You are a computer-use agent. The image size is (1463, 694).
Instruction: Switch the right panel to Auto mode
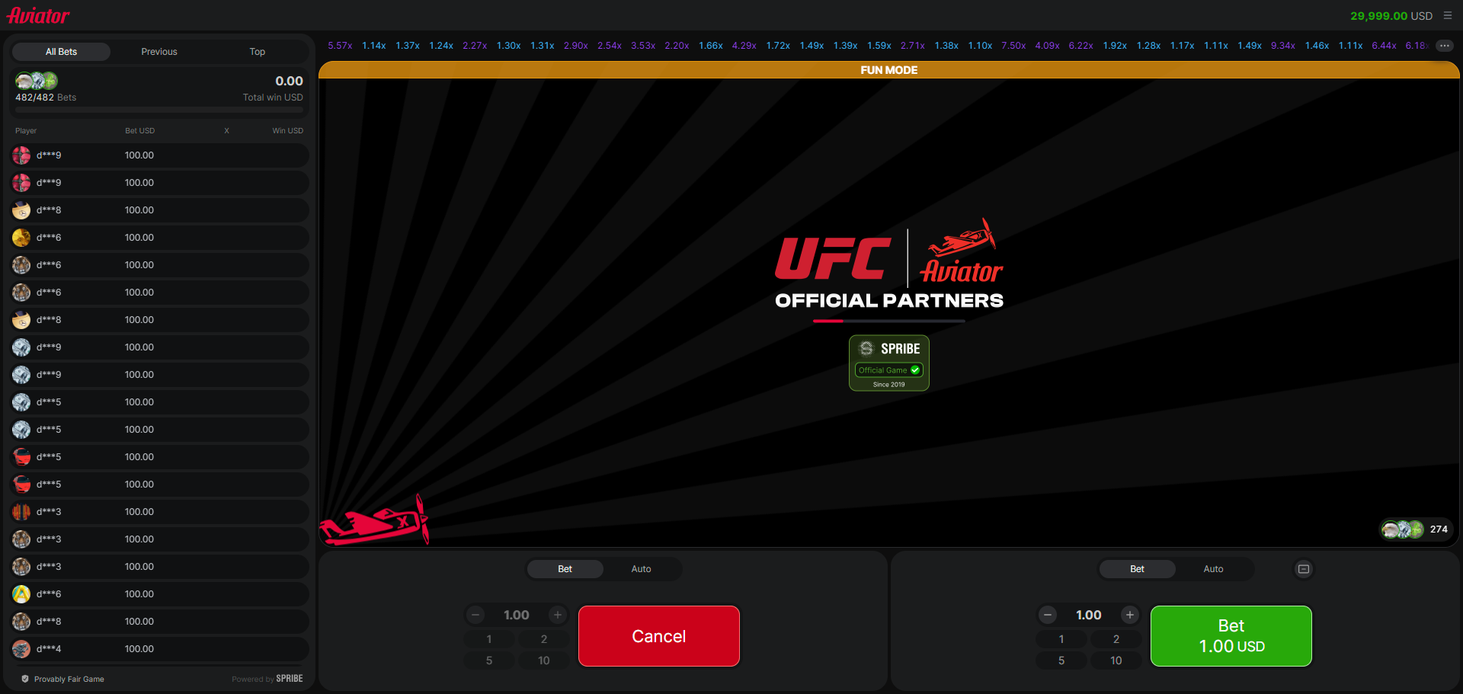(1213, 569)
